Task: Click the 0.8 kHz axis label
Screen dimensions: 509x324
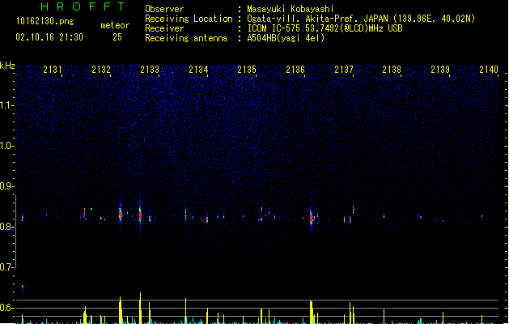Action: (6, 227)
